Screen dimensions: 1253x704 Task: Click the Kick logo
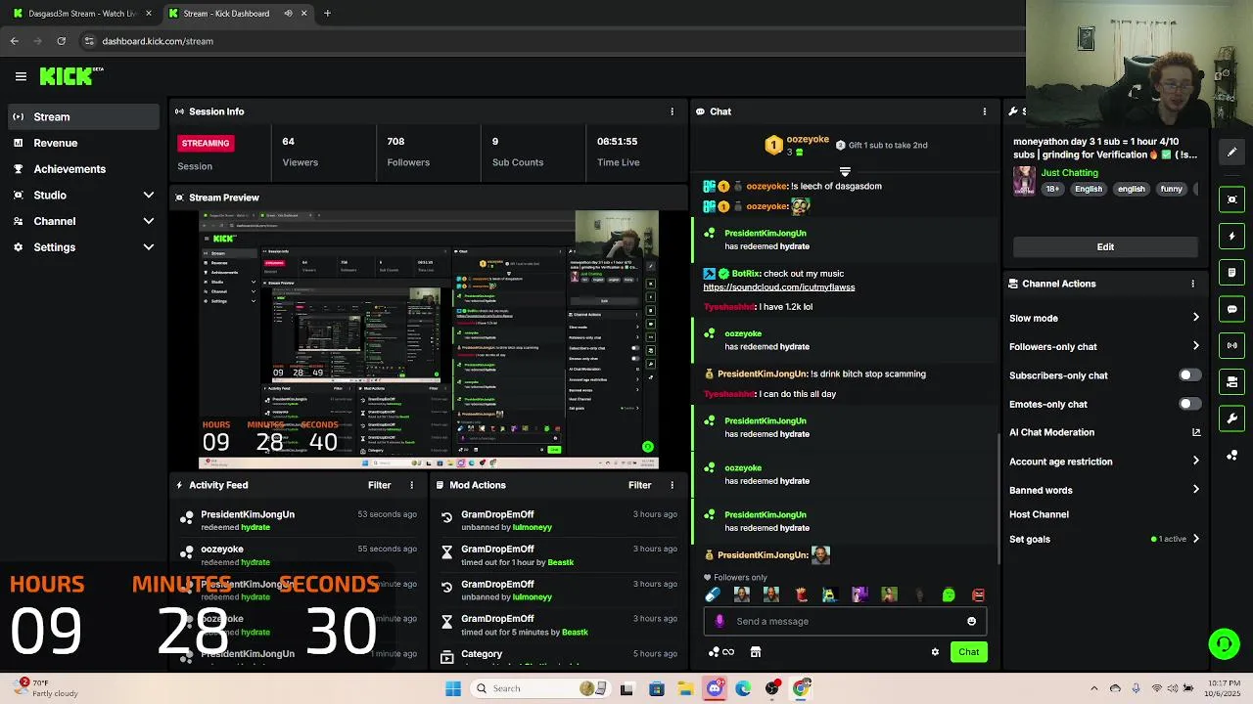coord(70,76)
